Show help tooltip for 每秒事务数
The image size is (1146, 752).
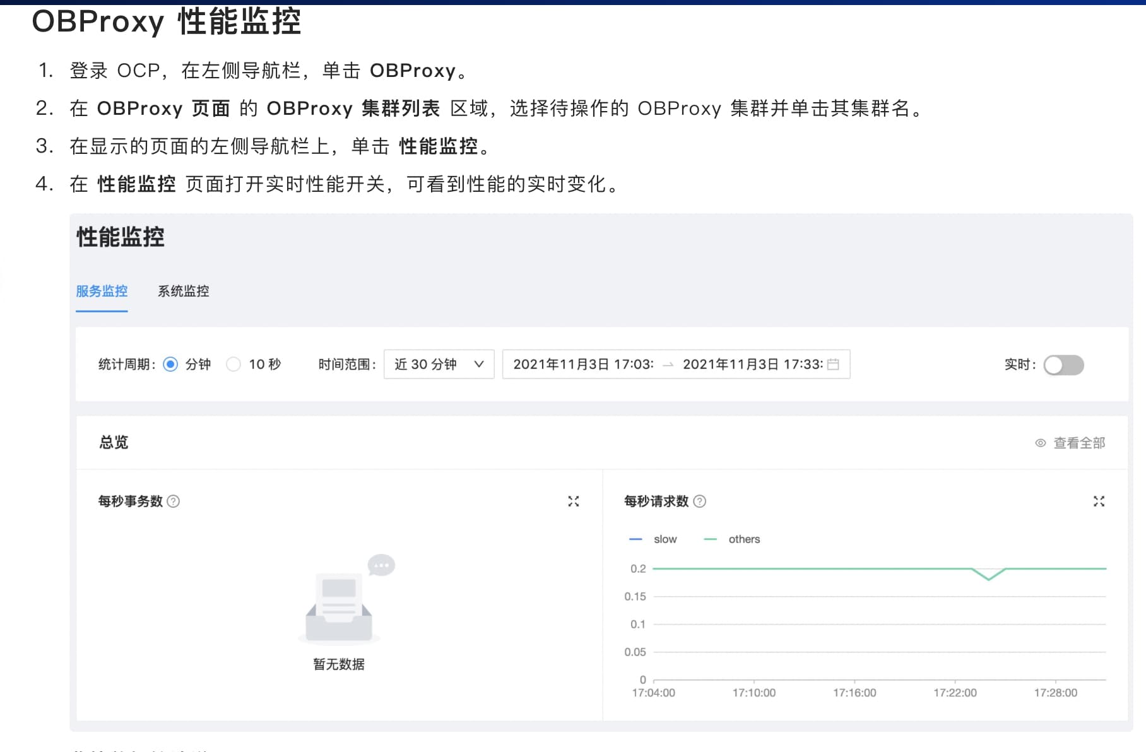pos(174,501)
